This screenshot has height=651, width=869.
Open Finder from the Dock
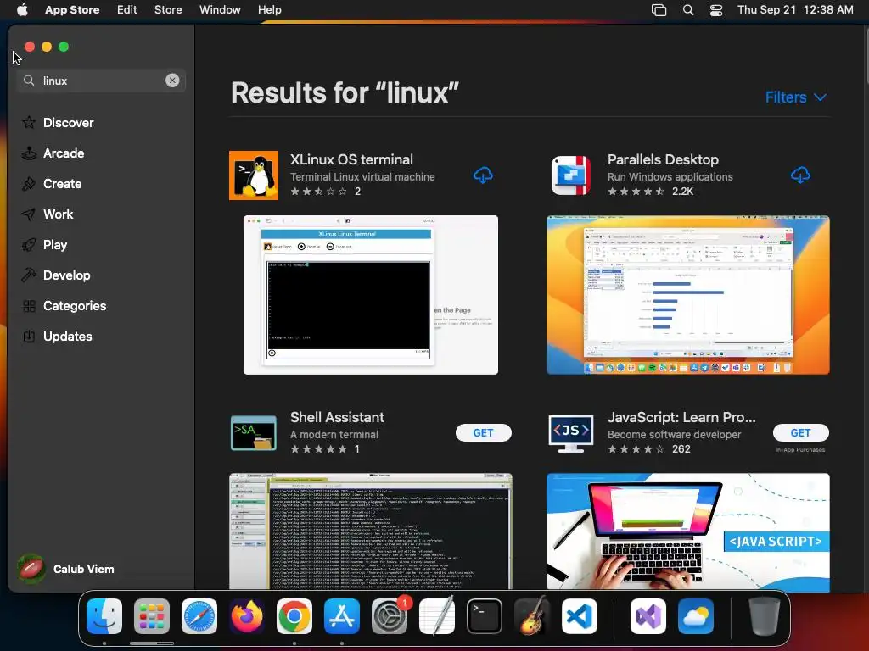(x=104, y=616)
